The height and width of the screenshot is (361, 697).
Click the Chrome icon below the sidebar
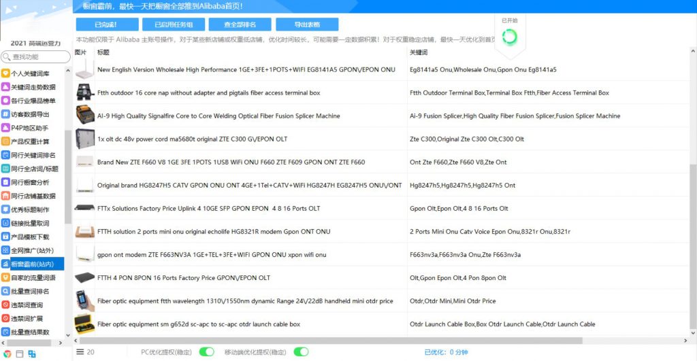[7, 354]
